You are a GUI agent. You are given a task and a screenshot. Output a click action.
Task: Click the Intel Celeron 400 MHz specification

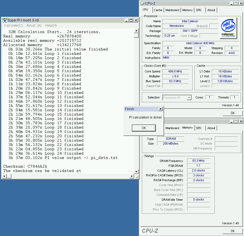click(x=200, y=43)
